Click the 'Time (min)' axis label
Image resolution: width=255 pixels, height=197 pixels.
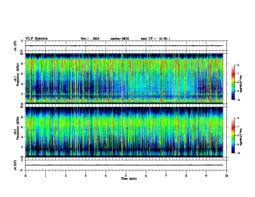pos(129,179)
